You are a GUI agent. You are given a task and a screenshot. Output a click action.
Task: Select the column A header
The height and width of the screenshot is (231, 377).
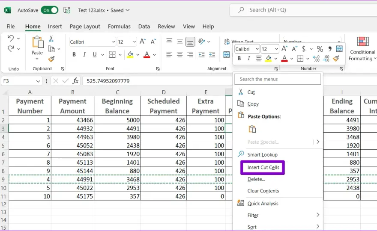click(x=30, y=92)
